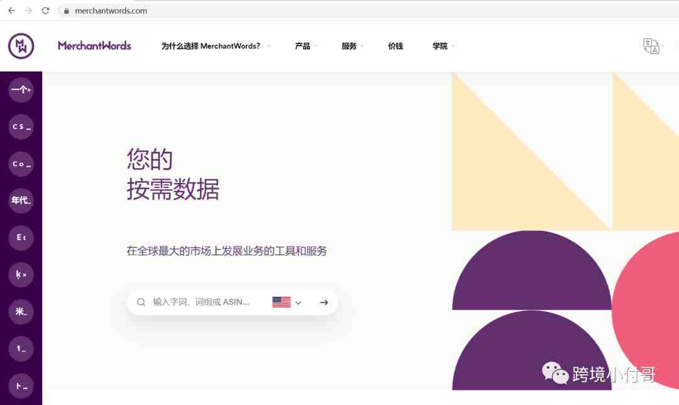Click sidebar circle labeled 一个+
The height and width of the screenshot is (405, 679).
[21, 90]
